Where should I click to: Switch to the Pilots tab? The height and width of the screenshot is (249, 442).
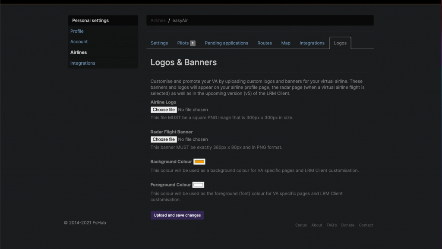point(183,43)
